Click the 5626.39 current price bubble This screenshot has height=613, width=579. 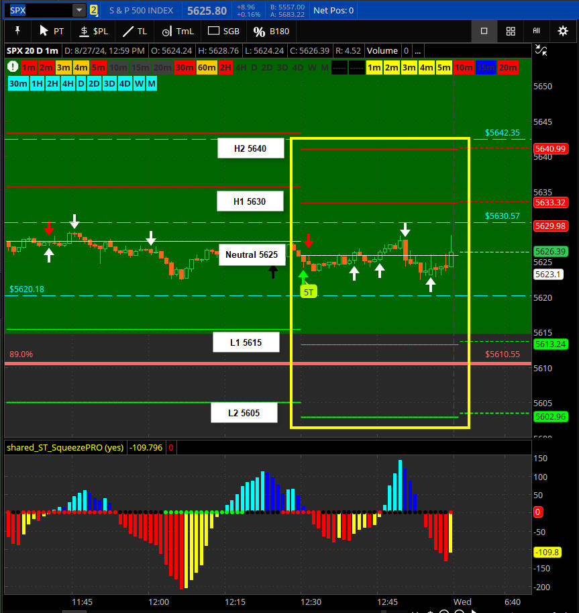point(550,251)
